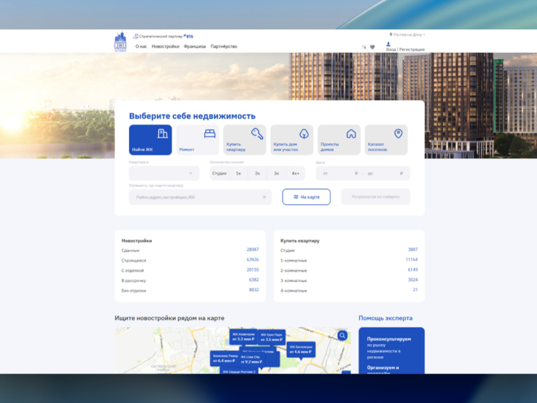Click the Вход | Регистрация link

pos(405,49)
